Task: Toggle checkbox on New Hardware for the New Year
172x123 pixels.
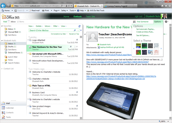Action: click(x=30, y=47)
